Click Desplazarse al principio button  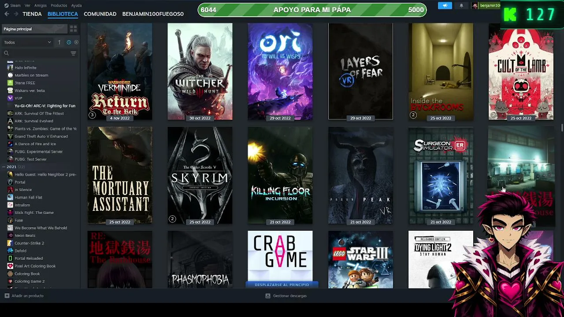pos(282,285)
